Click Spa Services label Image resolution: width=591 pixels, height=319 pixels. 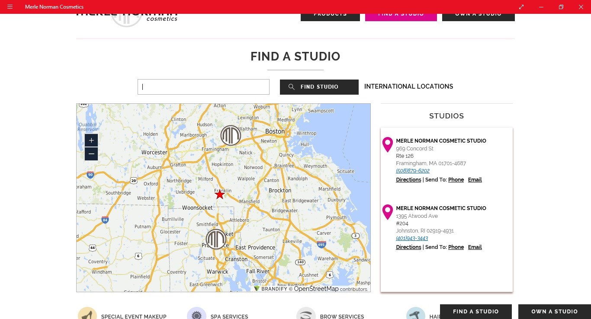229,316
